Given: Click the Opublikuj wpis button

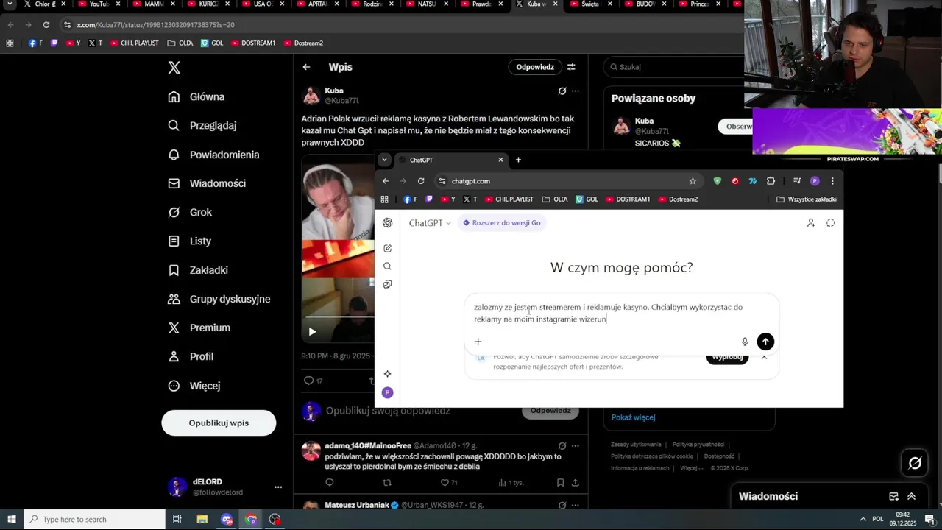Looking at the screenshot, I should tap(219, 423).
